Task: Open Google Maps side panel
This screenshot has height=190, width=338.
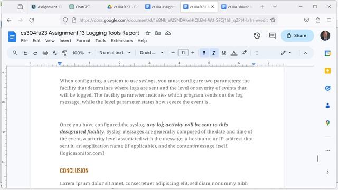Action: point(327,123)
